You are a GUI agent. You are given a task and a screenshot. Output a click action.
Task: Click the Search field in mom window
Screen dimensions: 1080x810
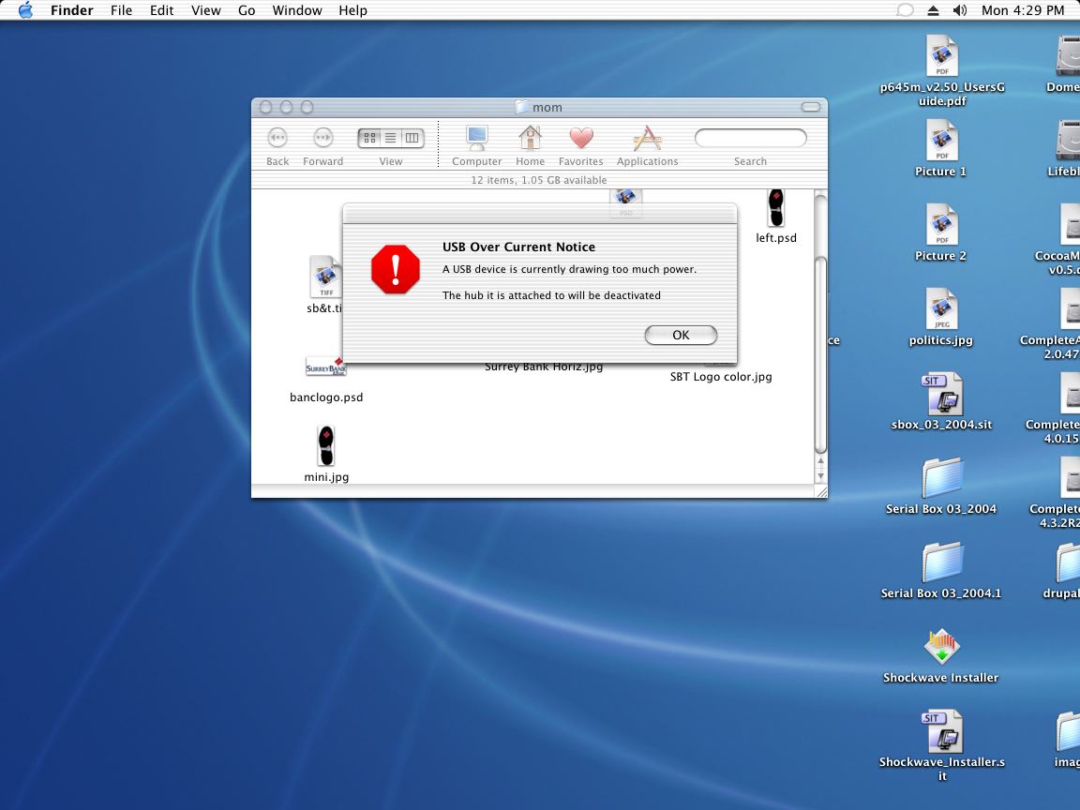751,138
